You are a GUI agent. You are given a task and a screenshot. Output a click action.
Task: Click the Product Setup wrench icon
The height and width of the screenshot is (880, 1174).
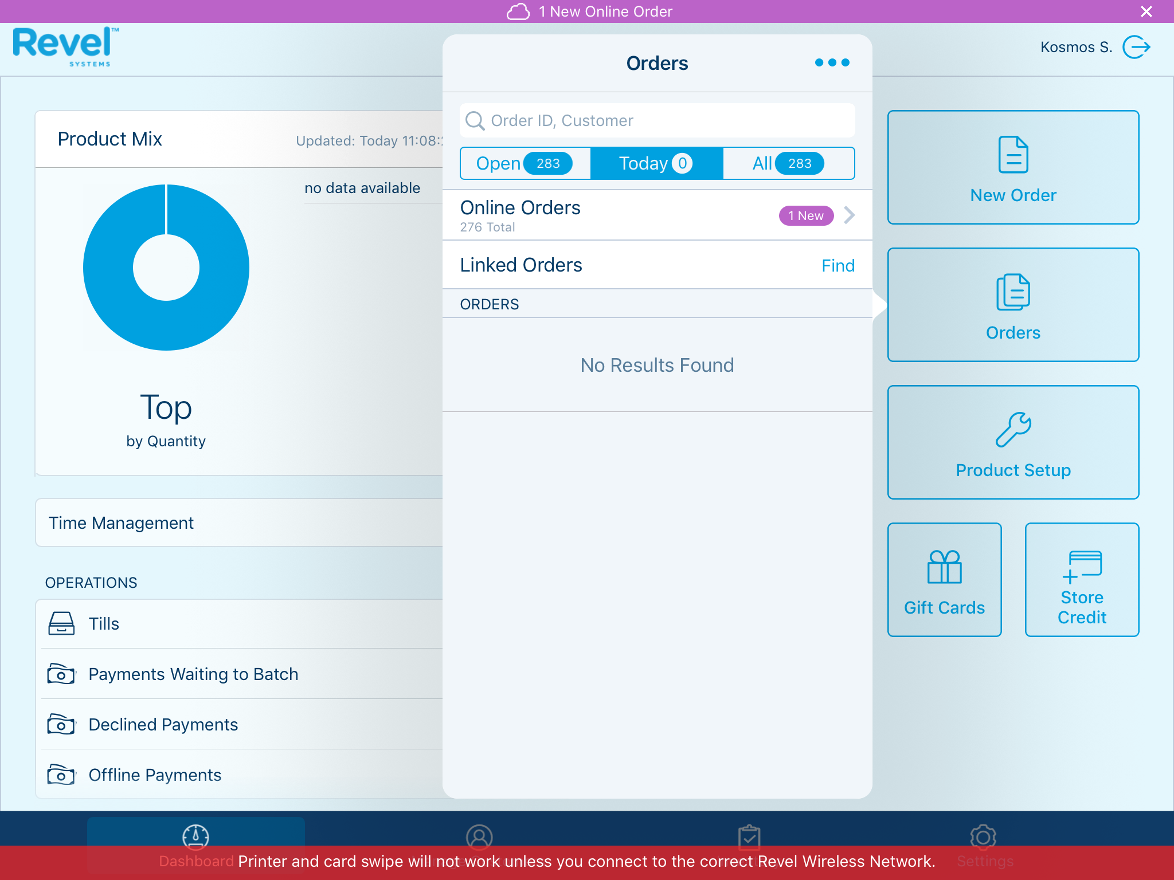[1013, 429]
